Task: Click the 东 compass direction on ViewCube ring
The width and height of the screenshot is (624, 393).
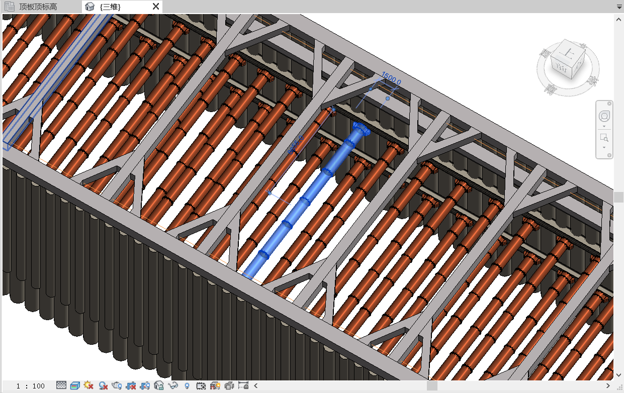Action: pyautogui.click(x=592, y=80)
